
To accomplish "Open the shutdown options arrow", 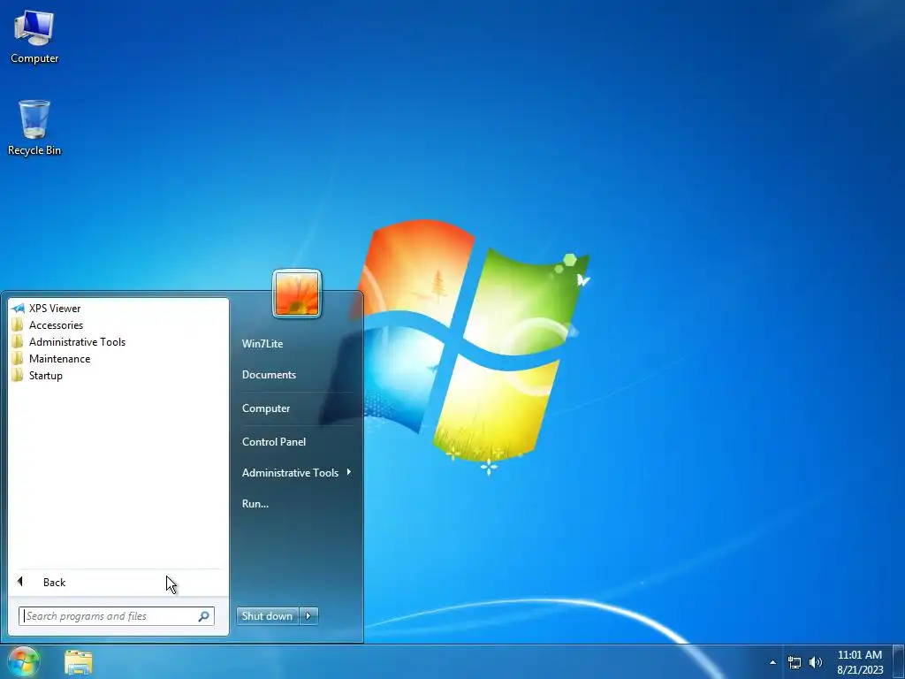I will [x=308, y=616].
